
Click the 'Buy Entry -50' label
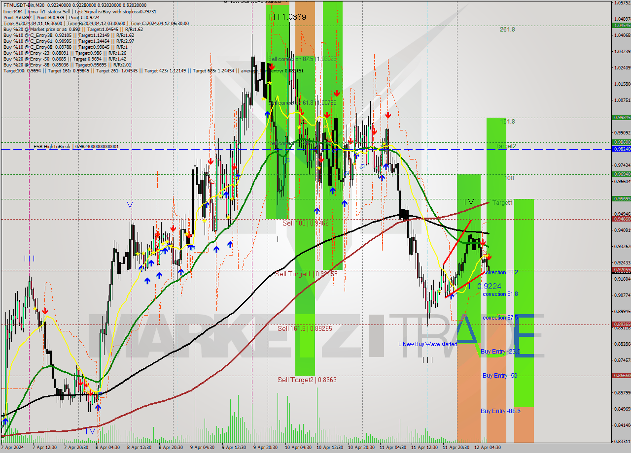point(499,376)
